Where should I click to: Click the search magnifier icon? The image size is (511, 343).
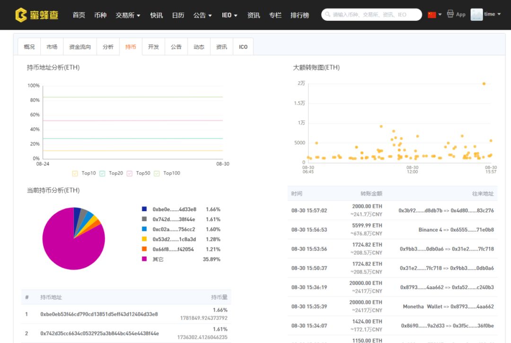327,15
